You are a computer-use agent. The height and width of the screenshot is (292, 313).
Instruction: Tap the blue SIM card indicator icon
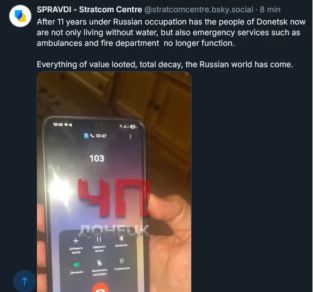click(x=86, y=136)
